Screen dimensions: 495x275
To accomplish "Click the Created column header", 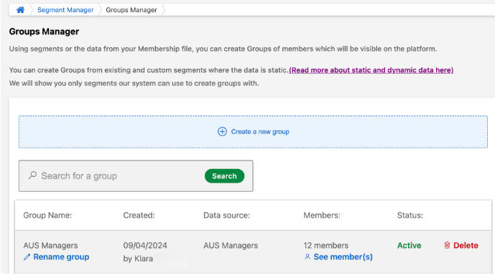I will tap(139, 216).
